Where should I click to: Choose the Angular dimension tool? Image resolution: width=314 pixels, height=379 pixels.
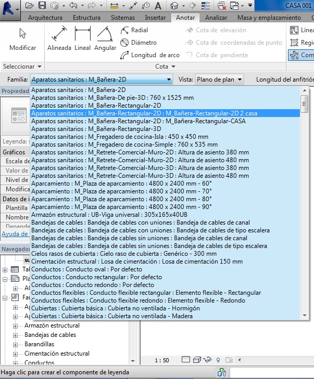pos(105,38)
